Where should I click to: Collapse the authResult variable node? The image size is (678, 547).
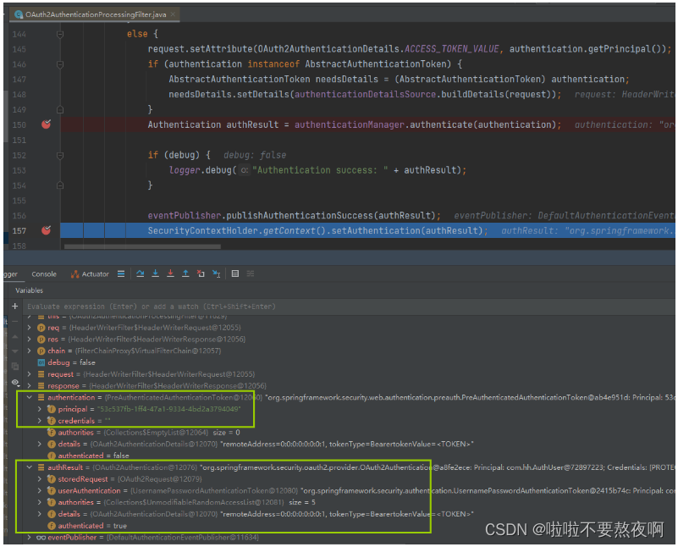tap(30, 466)
